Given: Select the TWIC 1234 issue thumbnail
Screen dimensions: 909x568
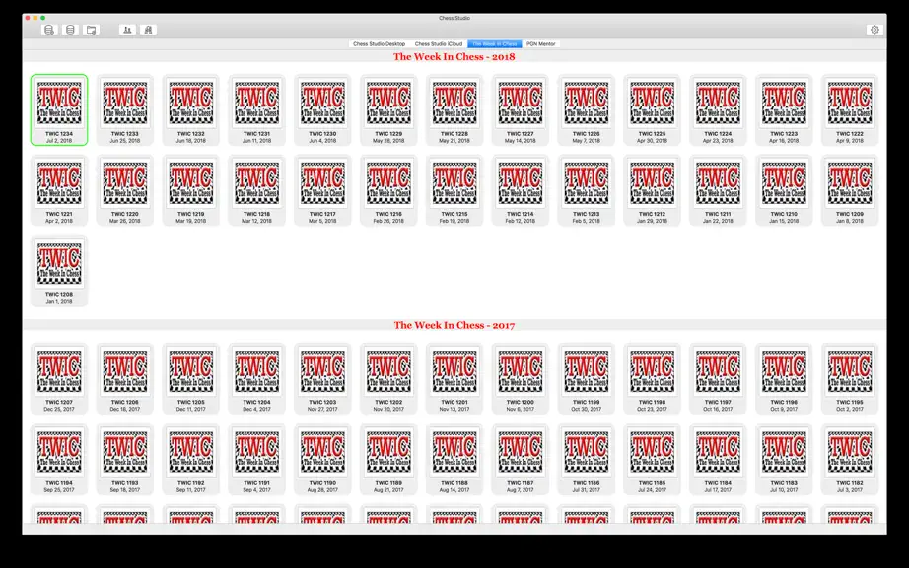Looking at the screenshot, I should tap(59, 109).
